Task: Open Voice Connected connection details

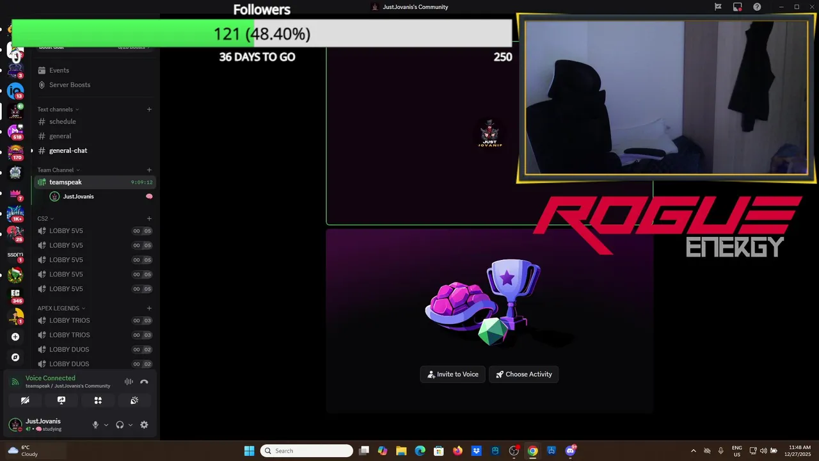Action: pos(50,378)
